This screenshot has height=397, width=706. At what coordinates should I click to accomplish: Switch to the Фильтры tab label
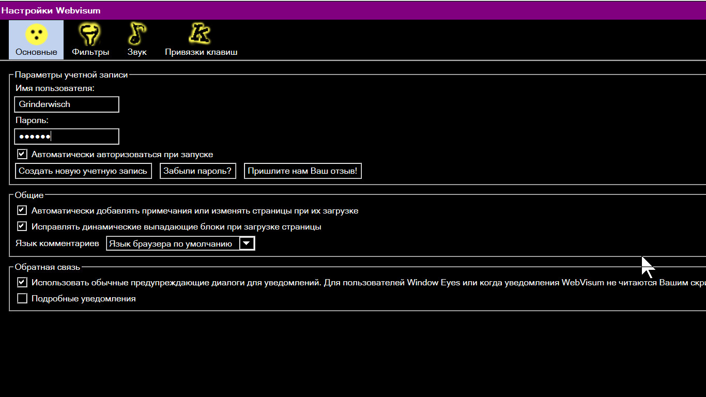[90, 52]
